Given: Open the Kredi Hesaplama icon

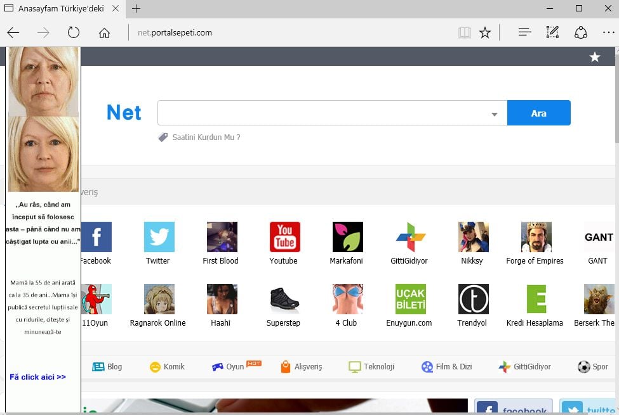Looking at the screenshot, I should click(536, 299).
